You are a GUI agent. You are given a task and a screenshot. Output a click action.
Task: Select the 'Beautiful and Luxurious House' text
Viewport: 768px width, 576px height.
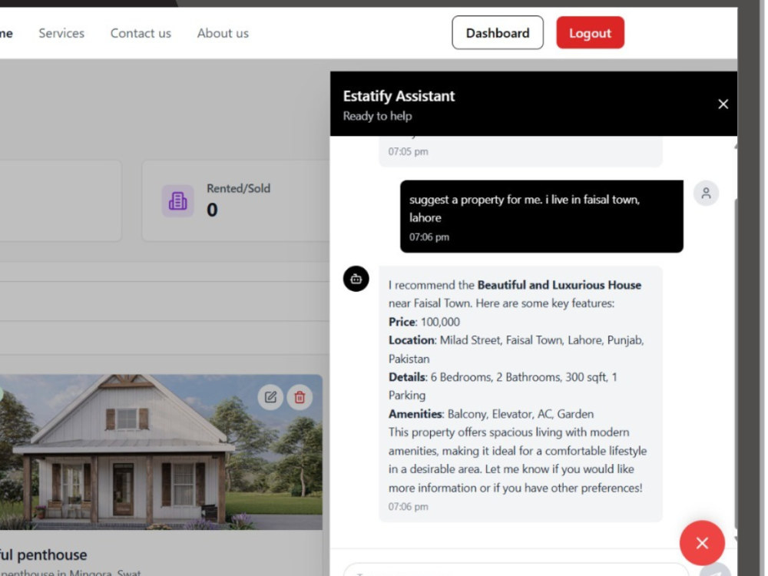click(559, 285)
